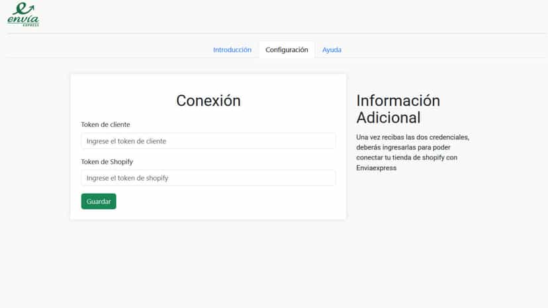
Task: Click the EXPRESS subtitle beneath the envia logo
Action: click(x=31, y=25)
